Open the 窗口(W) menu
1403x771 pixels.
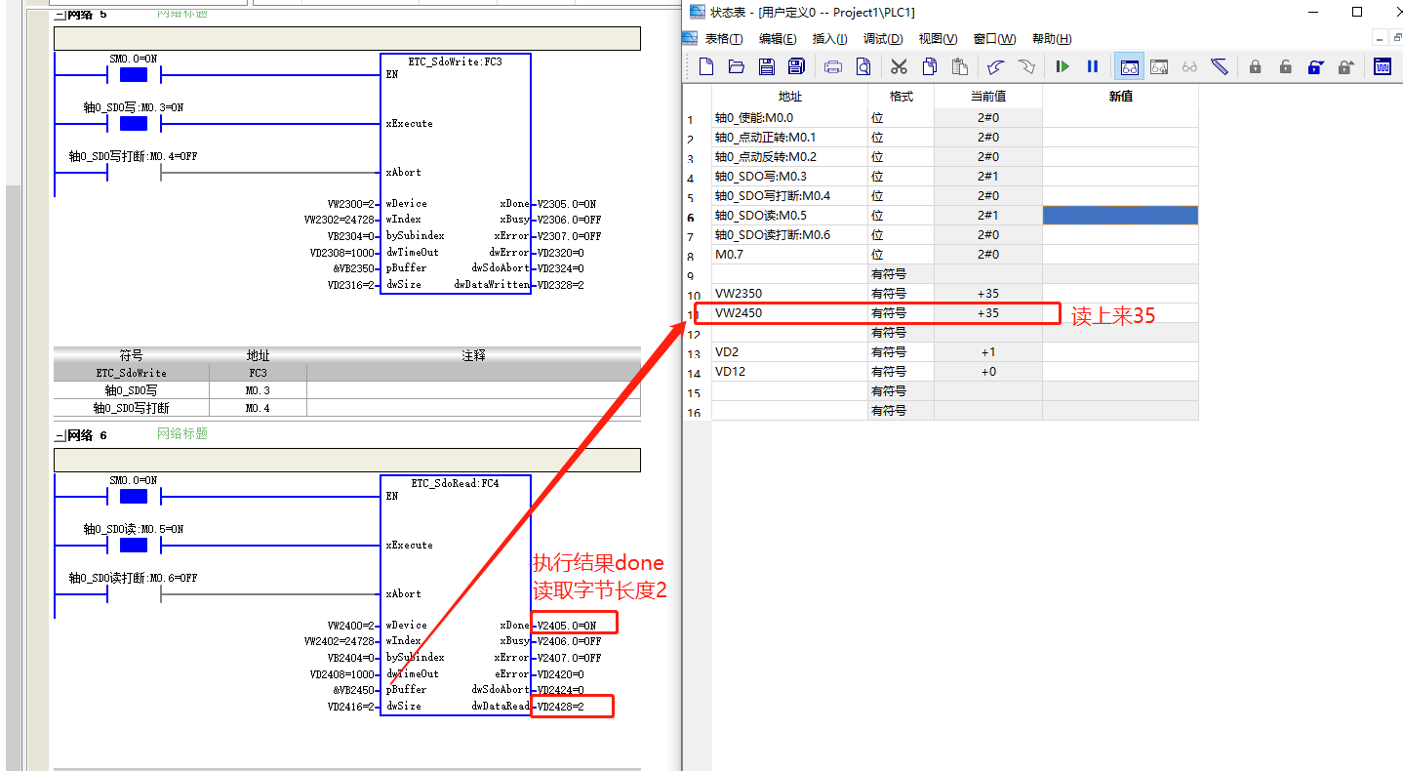(x=994, y=39)
